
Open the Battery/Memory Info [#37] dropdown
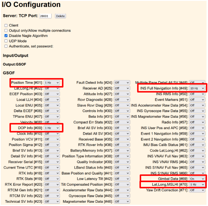click(122, 151)
